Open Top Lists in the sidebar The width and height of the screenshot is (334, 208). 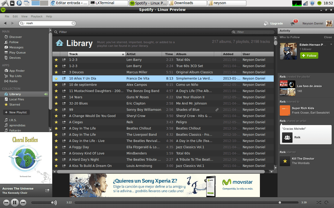pyautogui.click(x=15, y=76)
